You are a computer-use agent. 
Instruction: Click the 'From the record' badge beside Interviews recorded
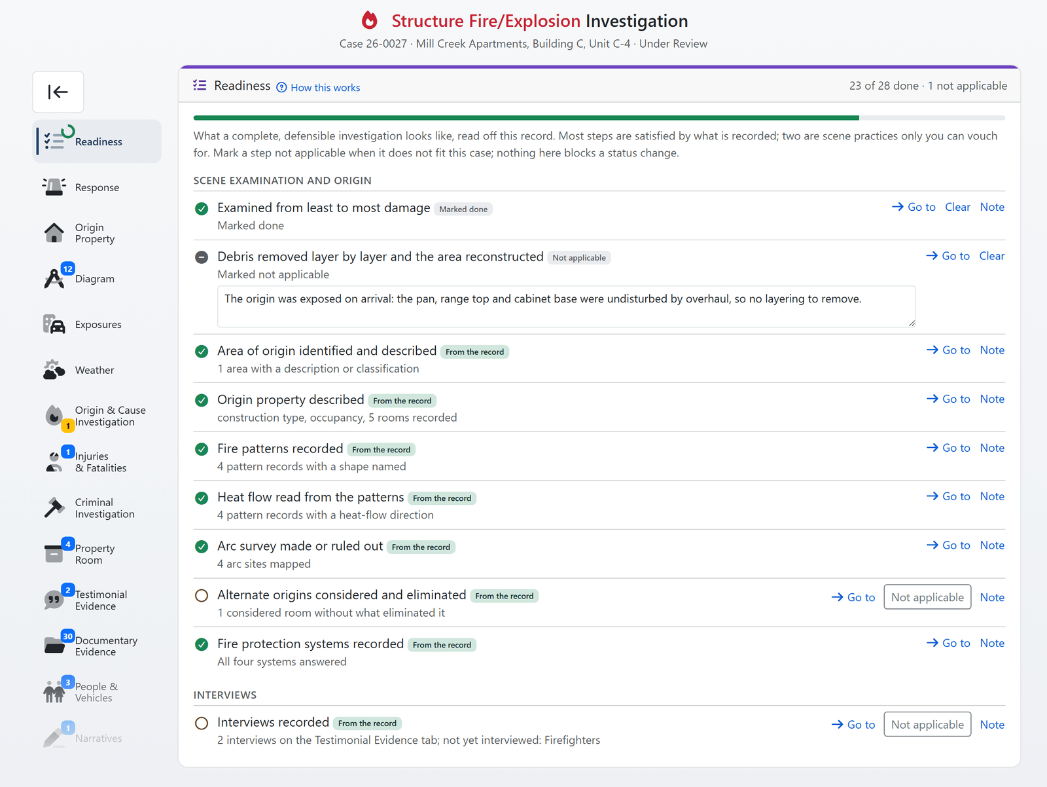point(367,723)
